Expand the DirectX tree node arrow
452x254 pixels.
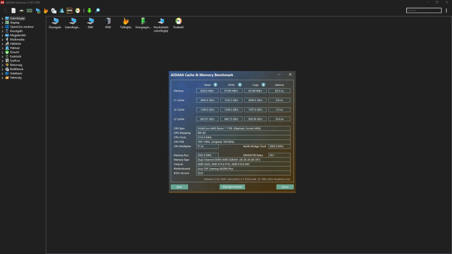(3, 52)
